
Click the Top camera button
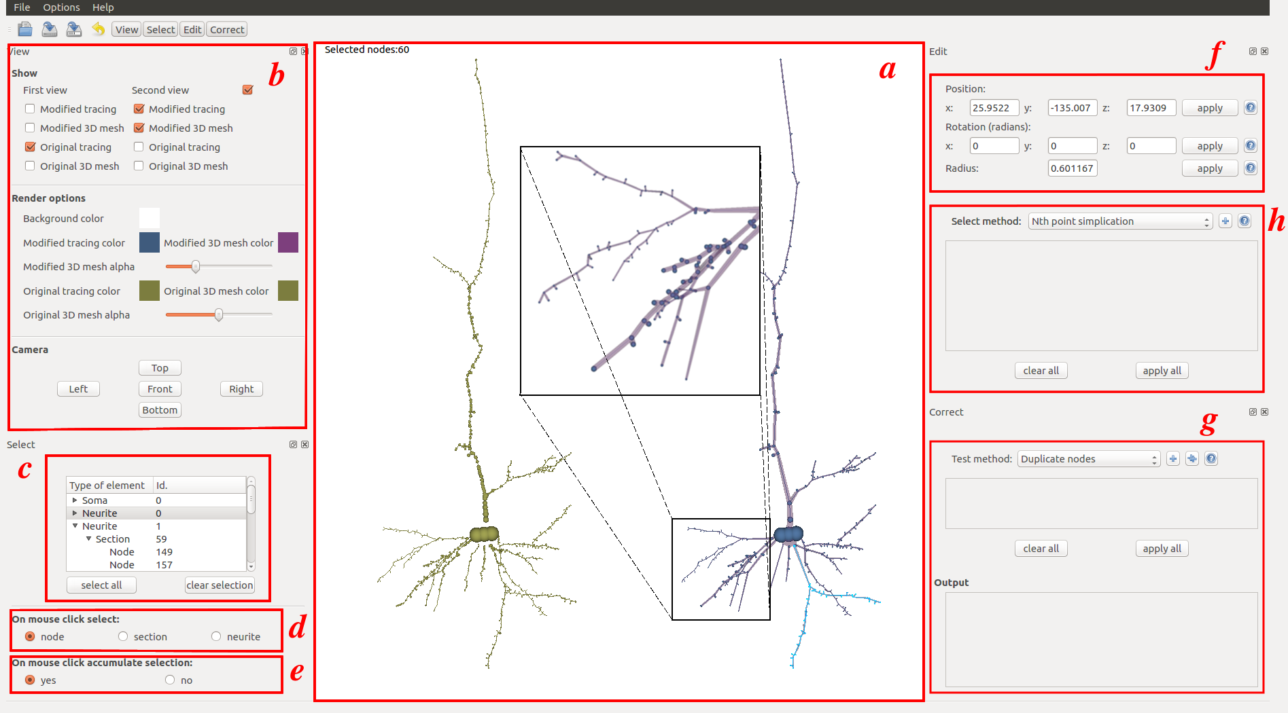[x=160, y=368]
